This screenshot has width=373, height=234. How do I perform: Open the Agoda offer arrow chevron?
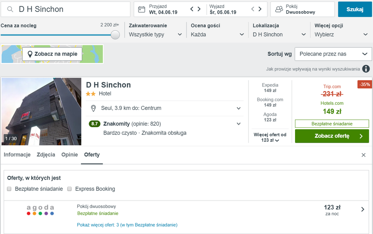coord(363,209)
